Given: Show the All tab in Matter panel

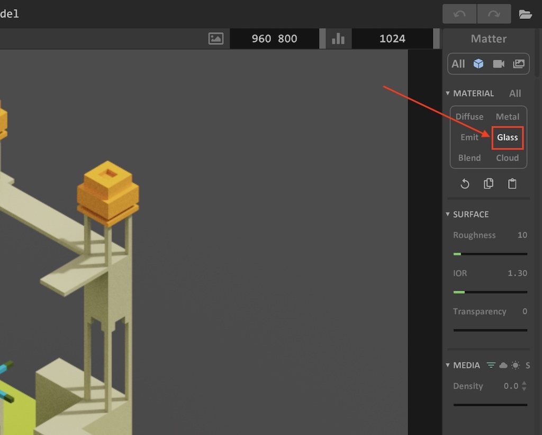Looking at the screenshot, I should (458, 64).
